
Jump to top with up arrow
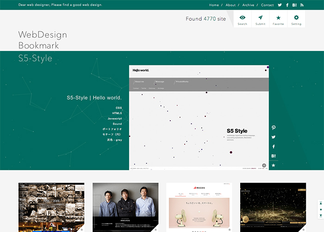321,203
